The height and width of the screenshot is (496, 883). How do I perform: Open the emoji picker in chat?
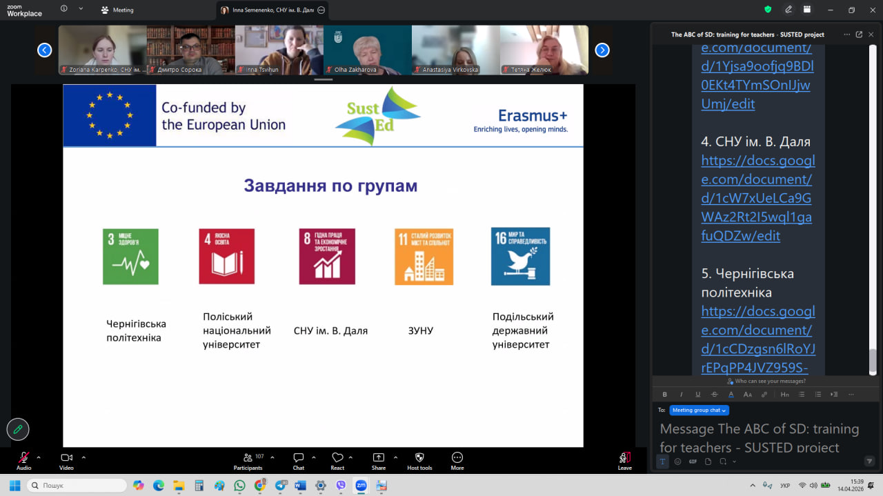pyautogui.click(x=677, y=462)
